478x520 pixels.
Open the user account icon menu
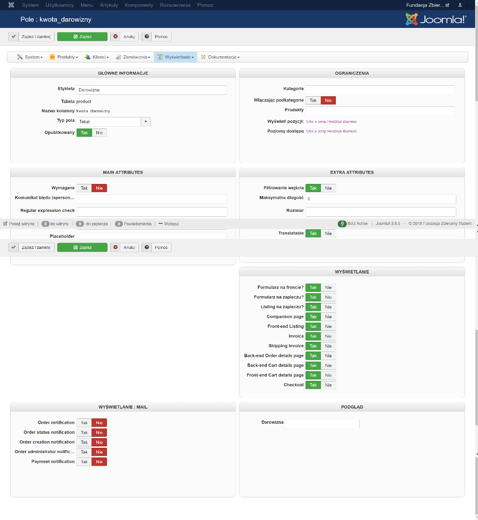click(x=460, y=5)
